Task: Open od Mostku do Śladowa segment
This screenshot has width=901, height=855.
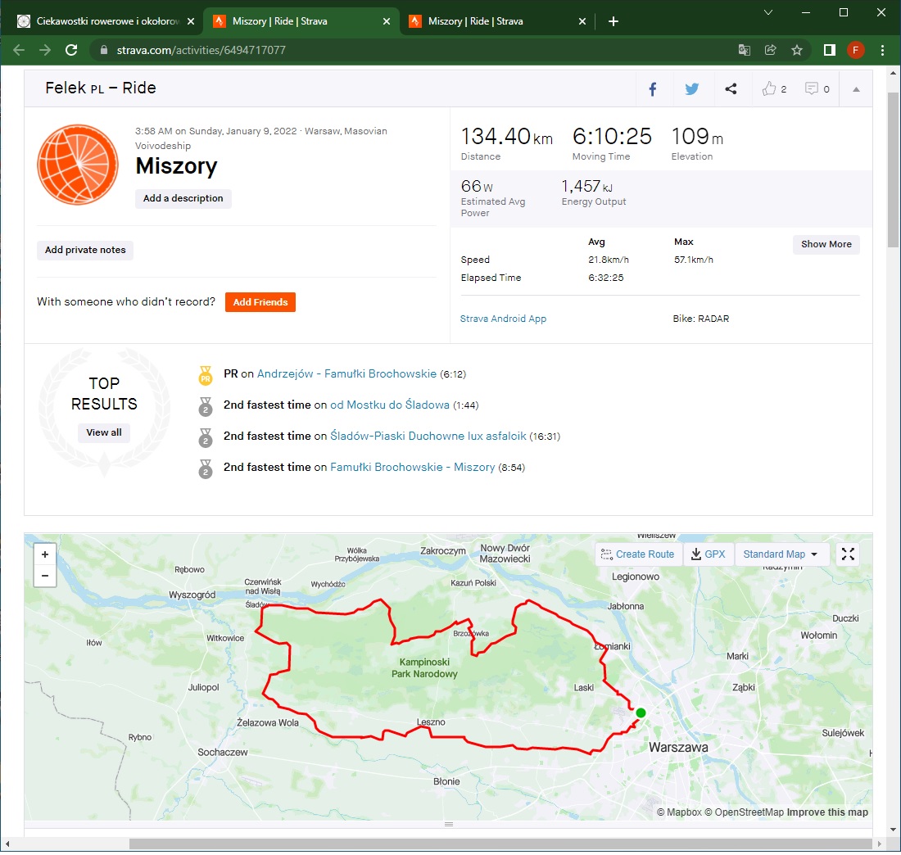Action: pyautogui.click(x=390, y=405)
